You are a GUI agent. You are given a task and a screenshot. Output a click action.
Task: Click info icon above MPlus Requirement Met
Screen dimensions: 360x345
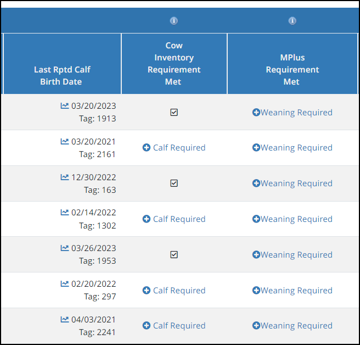point(292,21)
